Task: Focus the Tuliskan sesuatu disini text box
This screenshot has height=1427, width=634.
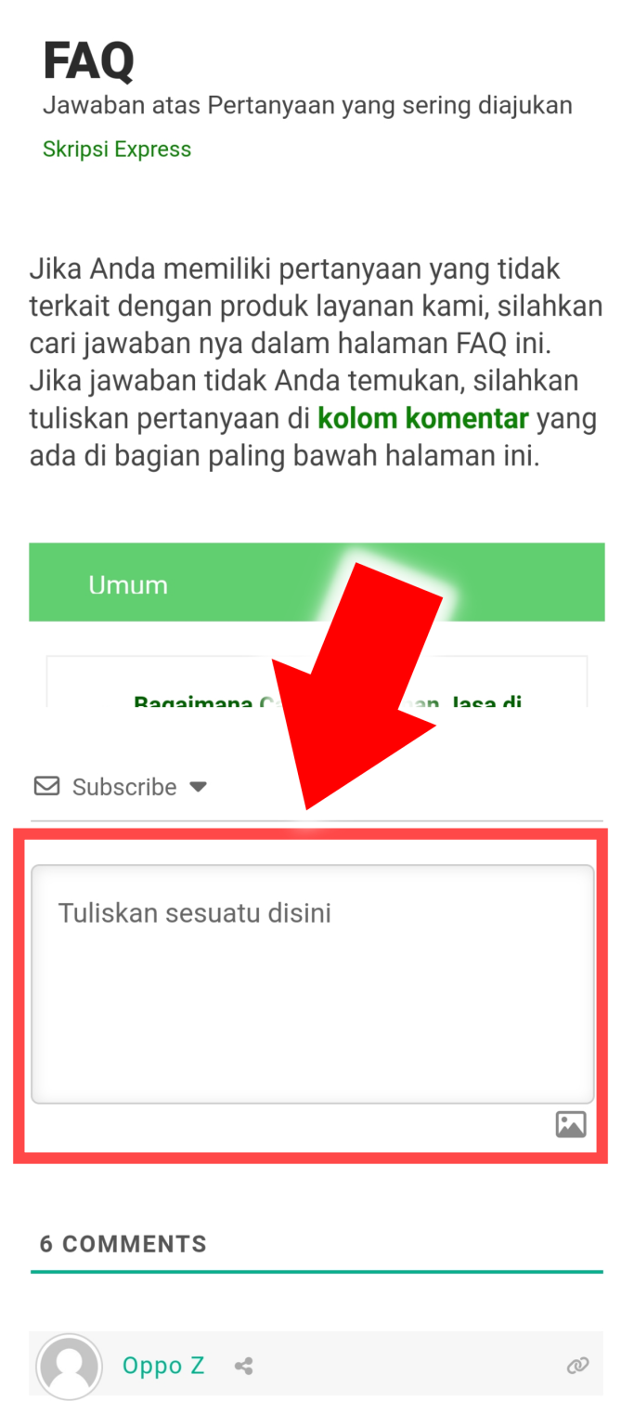Action: click(x=313, y=984)
